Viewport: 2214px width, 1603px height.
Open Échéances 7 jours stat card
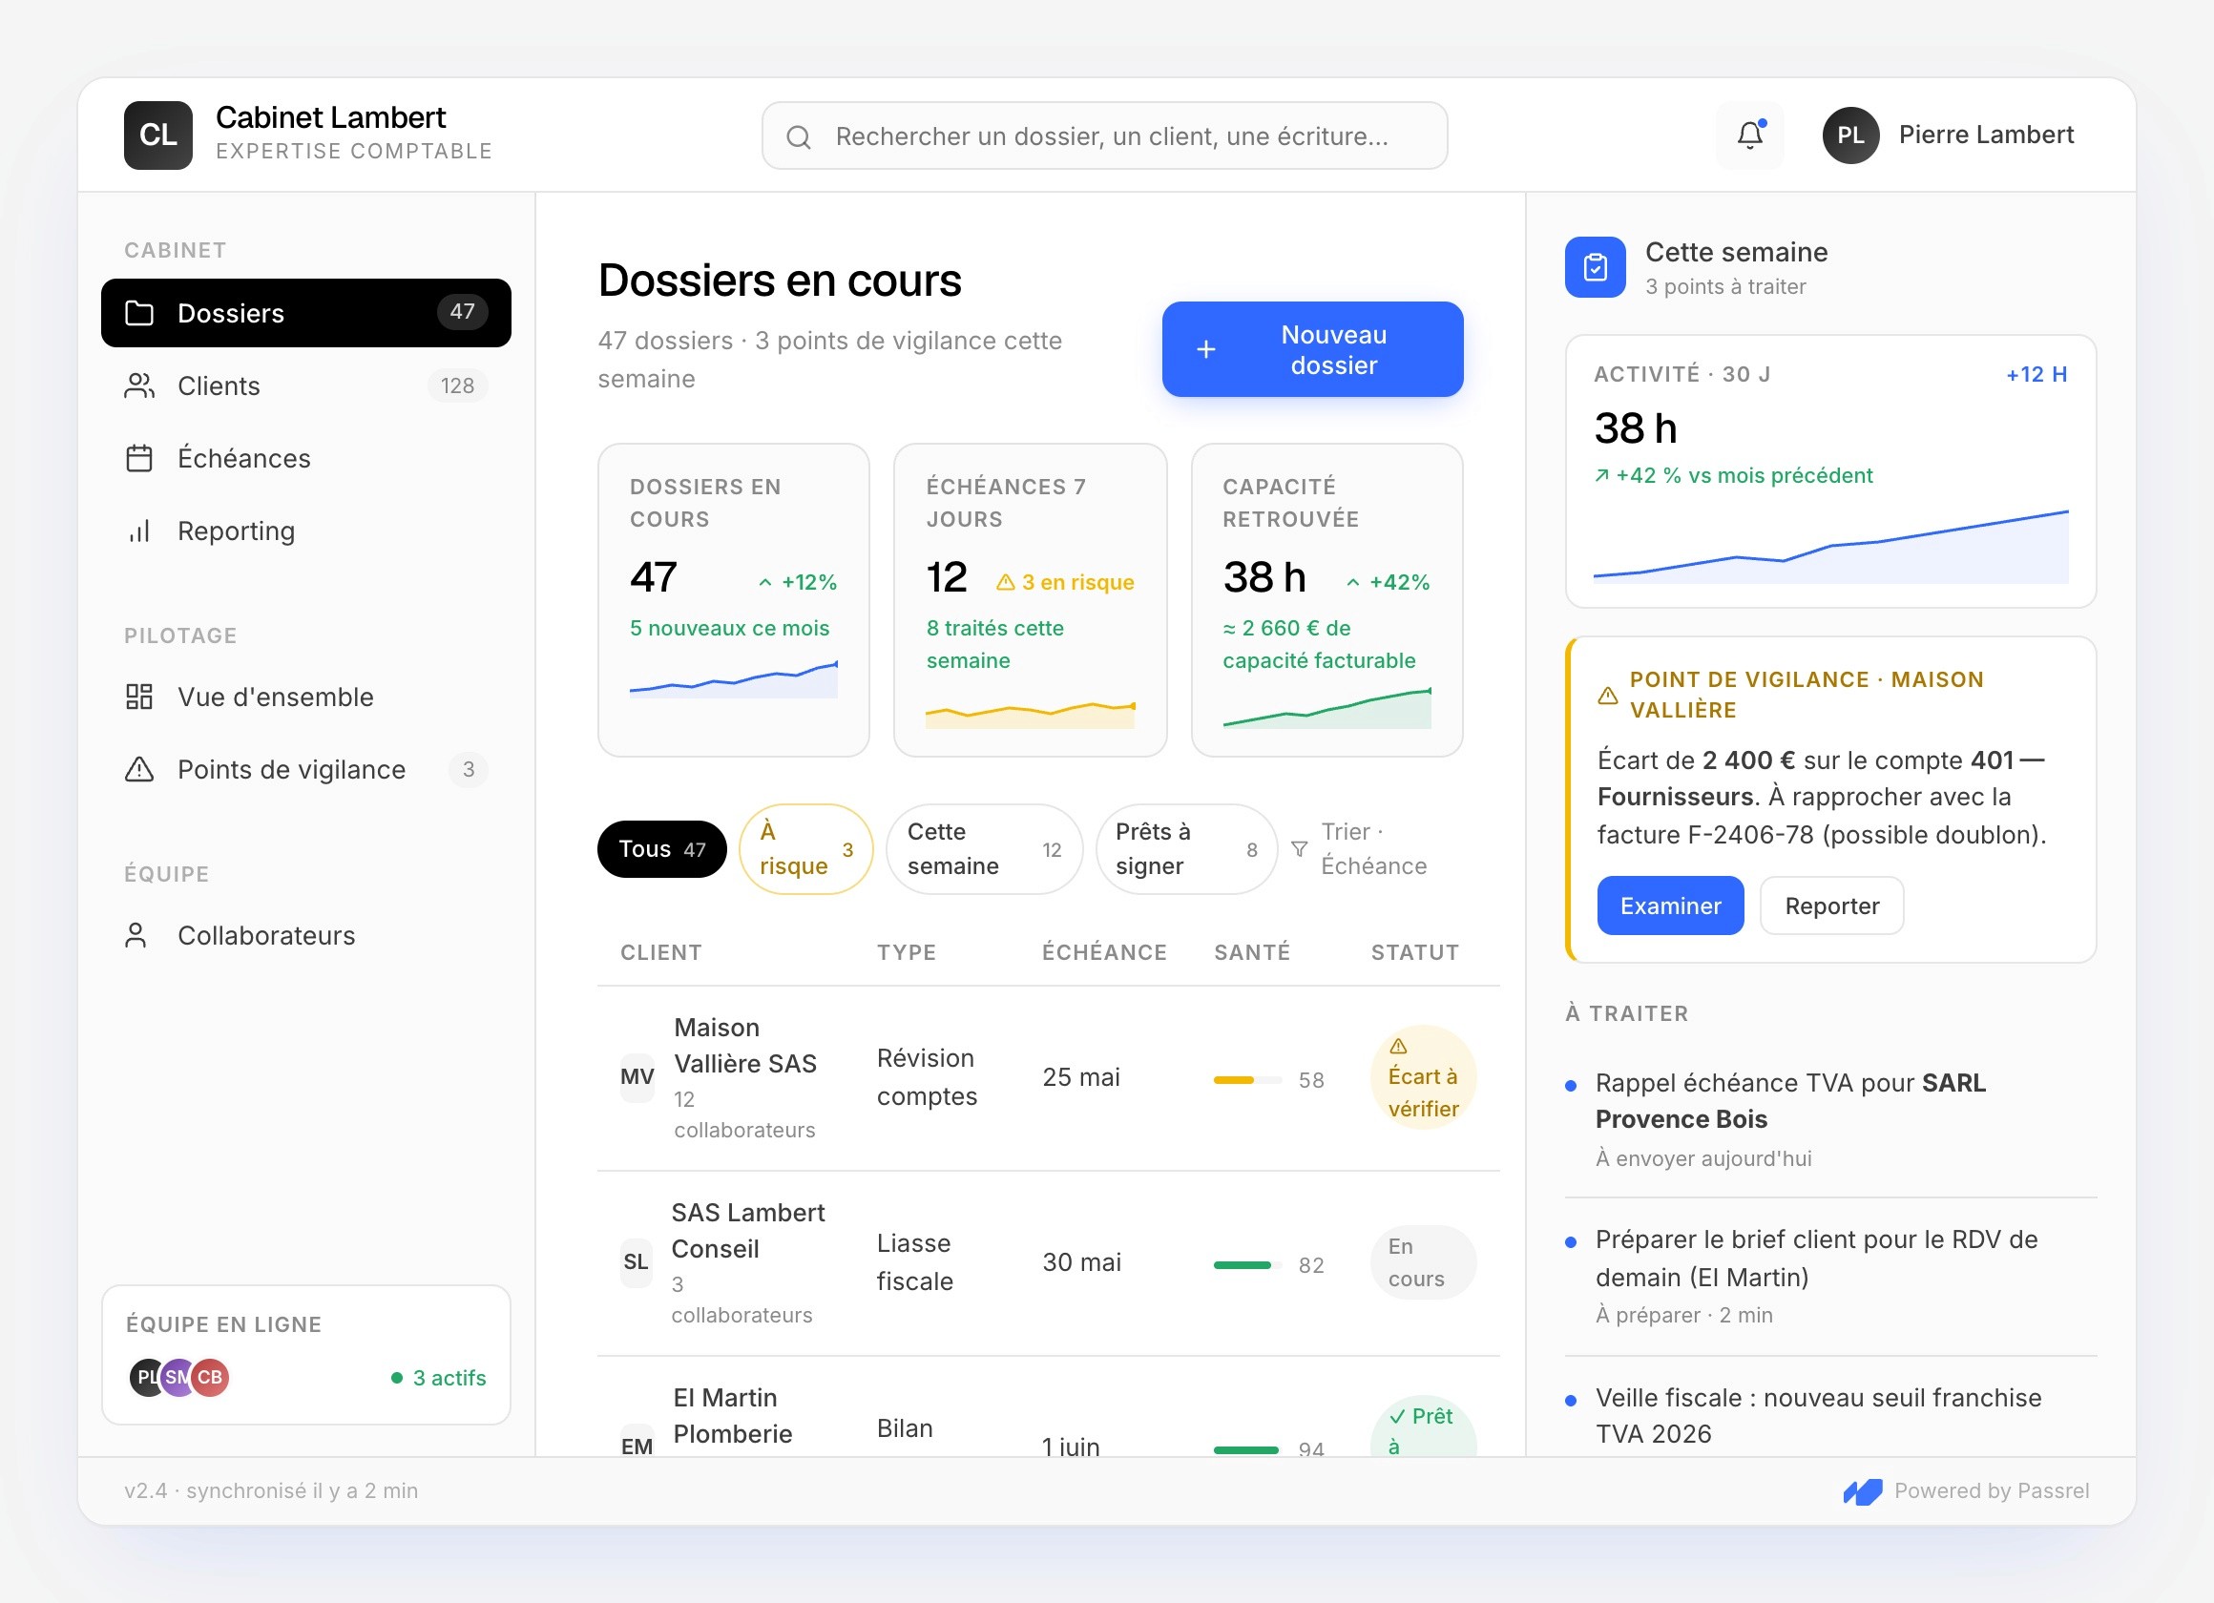coord(1030,599)
